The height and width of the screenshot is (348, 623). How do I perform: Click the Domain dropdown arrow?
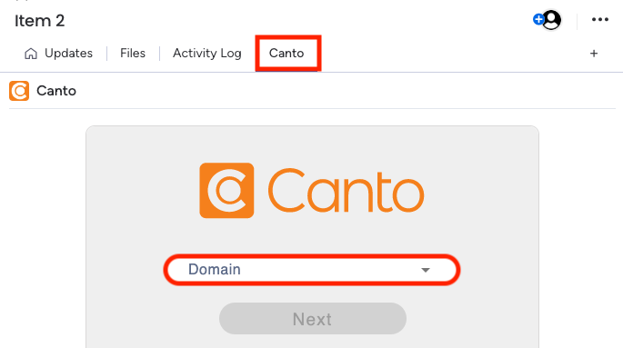click(426, 270)
